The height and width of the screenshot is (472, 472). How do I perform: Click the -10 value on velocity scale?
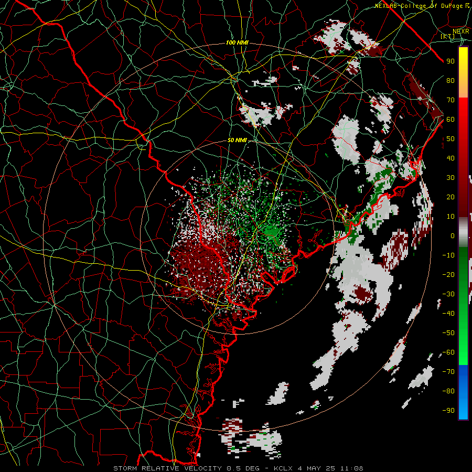448,255
